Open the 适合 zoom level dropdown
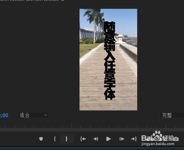Screen dimensions: 184x150 (x=33, y=115)
